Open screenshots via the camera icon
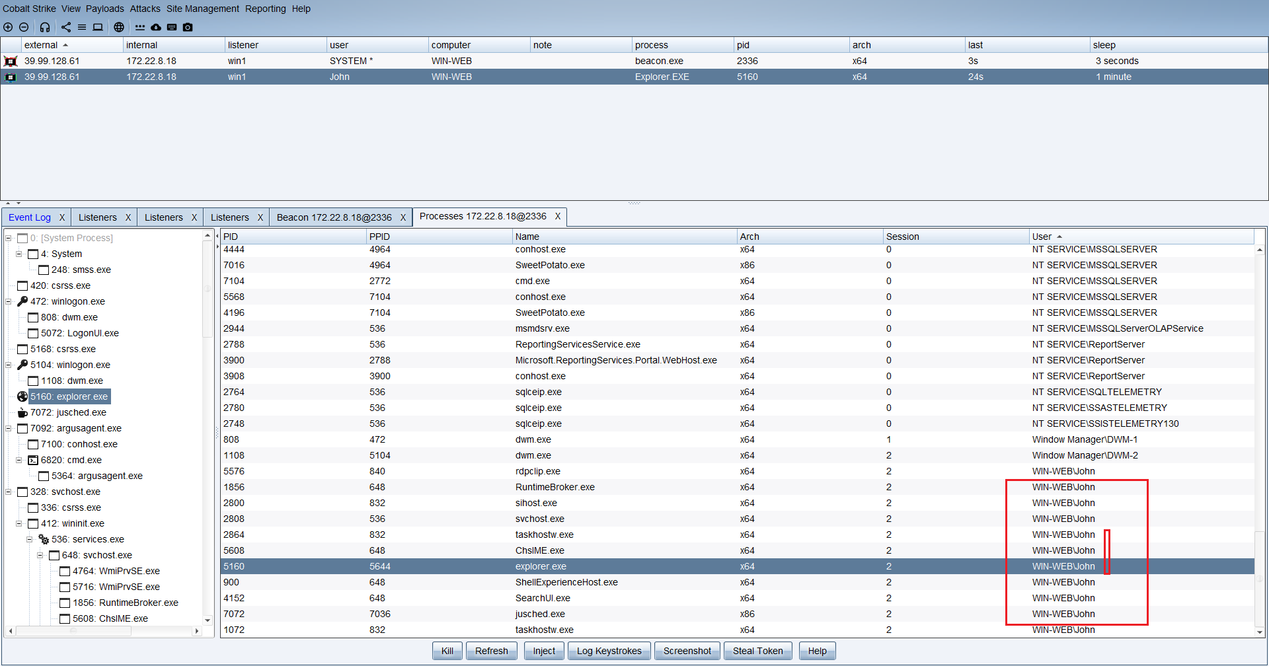The image size is (1269, 666). (x=188, y=27)
